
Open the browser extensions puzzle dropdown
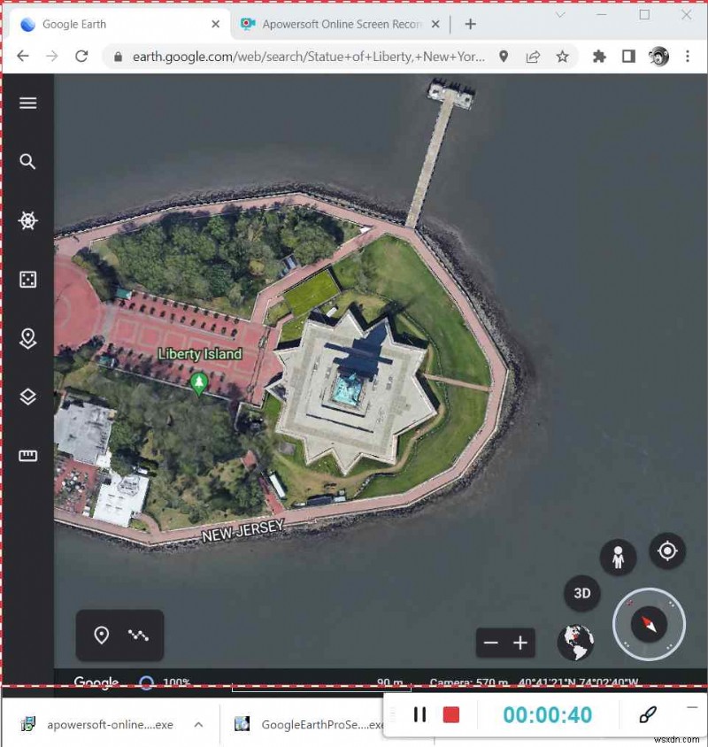pyautogui.click(x=599, y=56)
